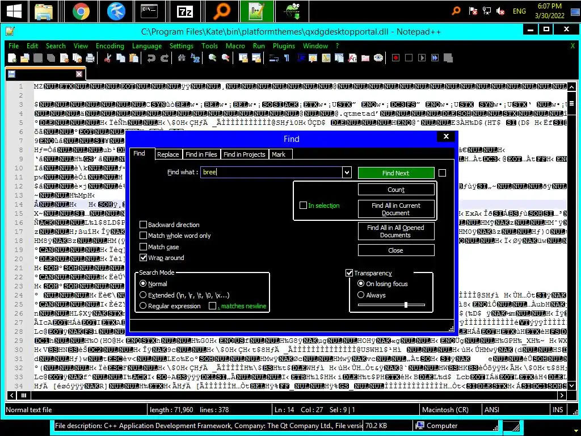This screenshot has width=581, height=436.
Task: Switch to the Replace tab
Action: [168, 154]
